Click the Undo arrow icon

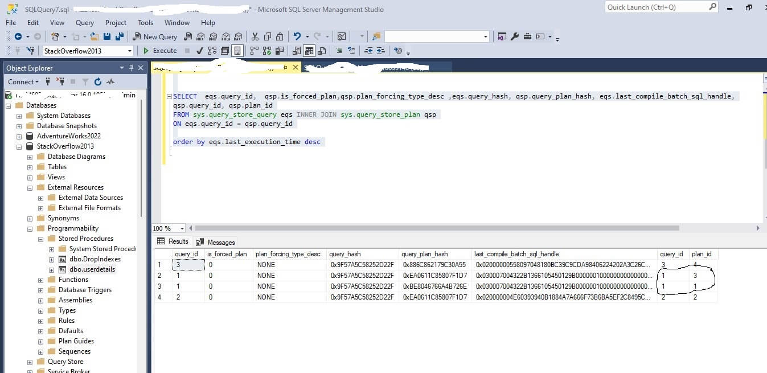pyautogui.click(x=297, y=36)
